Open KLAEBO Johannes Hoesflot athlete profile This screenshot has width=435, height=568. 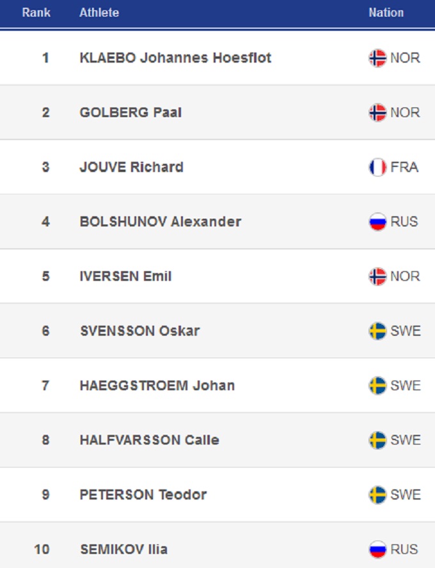pyautogui.click(x=175, y=58)
